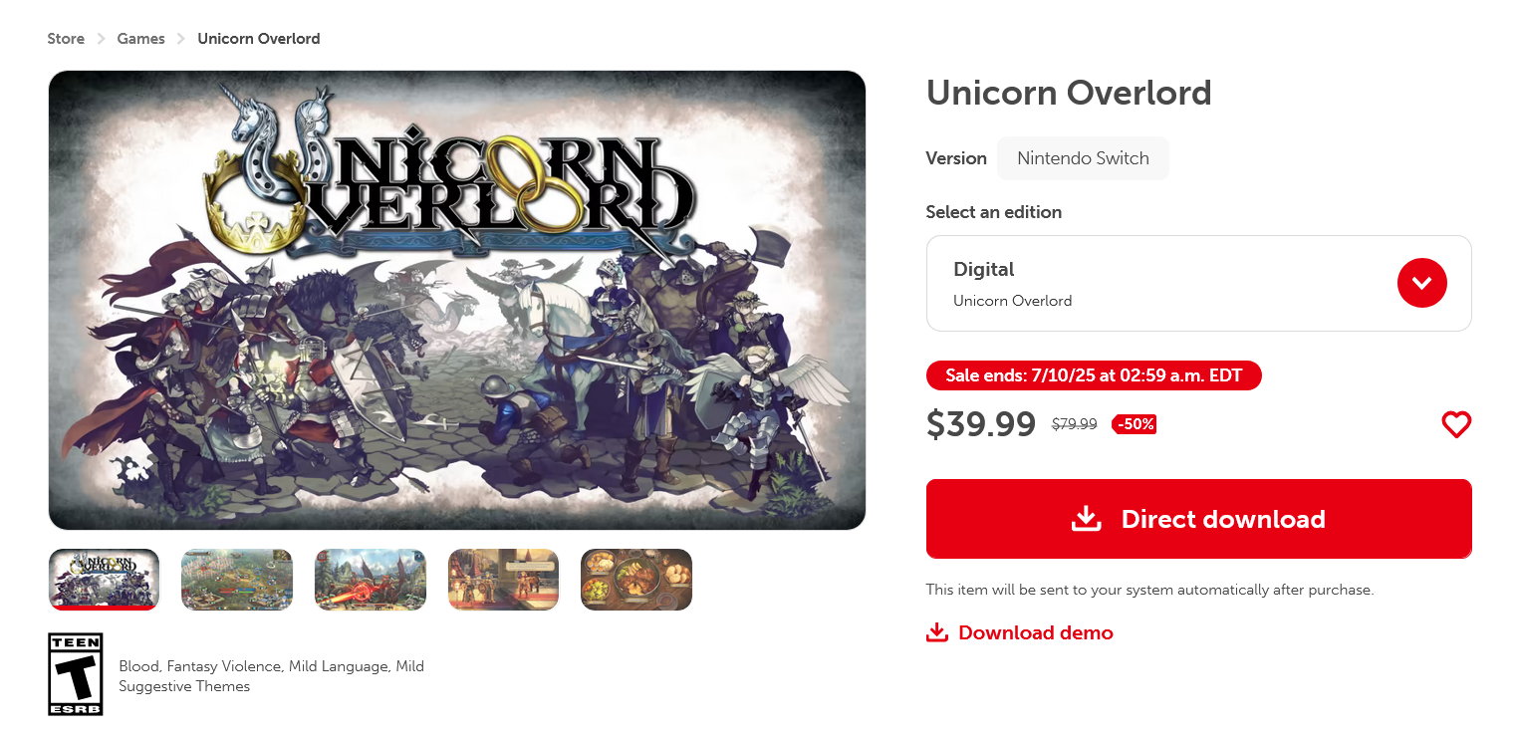Click the Direct download button

click(1198, 519)
